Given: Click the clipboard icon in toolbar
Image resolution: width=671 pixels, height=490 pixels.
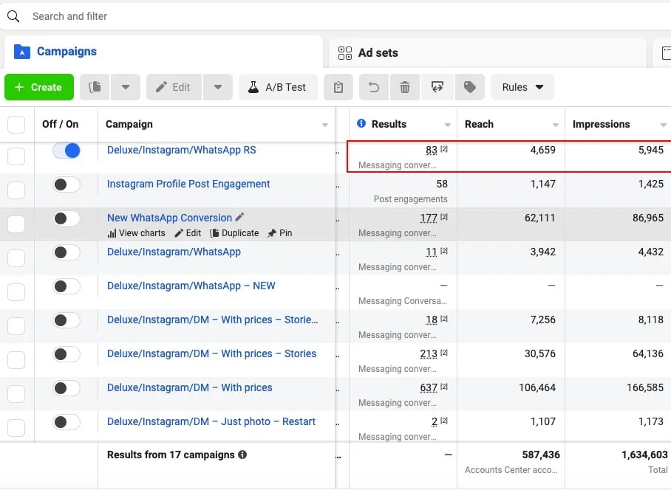Looking at the screenshot, I should (x=338, y=87).
